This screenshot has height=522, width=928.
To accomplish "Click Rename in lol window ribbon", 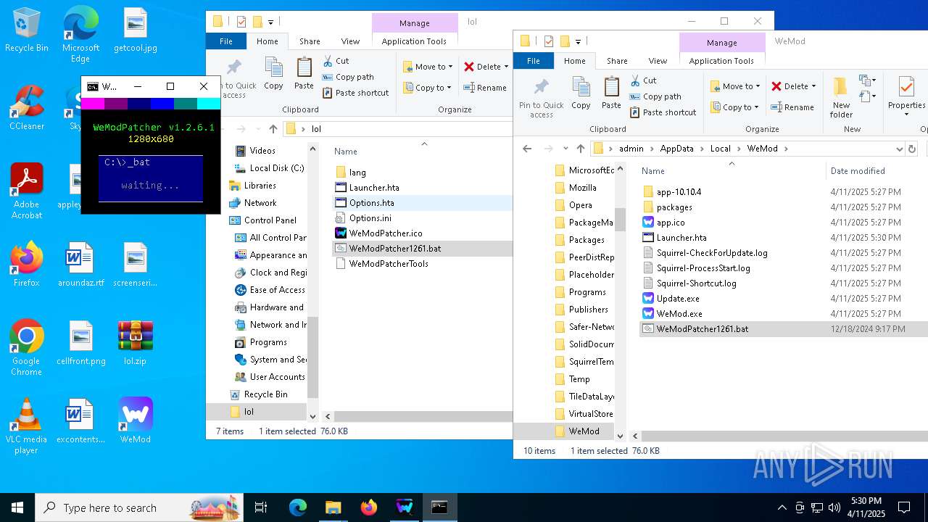I will (485, 88).
